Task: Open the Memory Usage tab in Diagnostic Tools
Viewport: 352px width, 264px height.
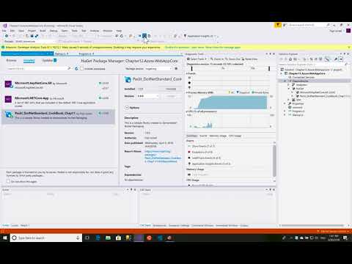Action: (x=218, y=136)
